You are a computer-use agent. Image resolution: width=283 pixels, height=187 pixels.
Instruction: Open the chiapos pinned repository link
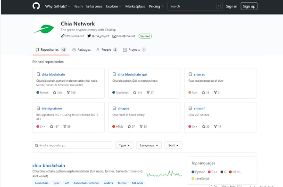pos(124,109)
